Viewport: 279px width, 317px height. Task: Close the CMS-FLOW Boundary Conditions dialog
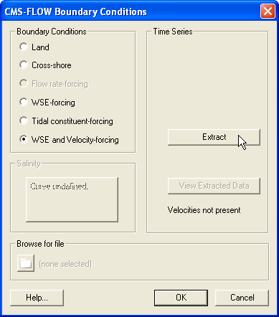pos(268,11)
